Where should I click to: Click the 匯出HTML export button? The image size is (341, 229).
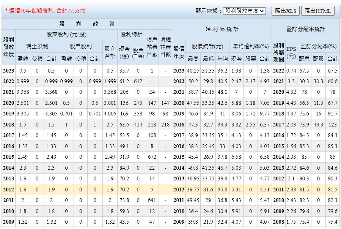pos(317,11)
